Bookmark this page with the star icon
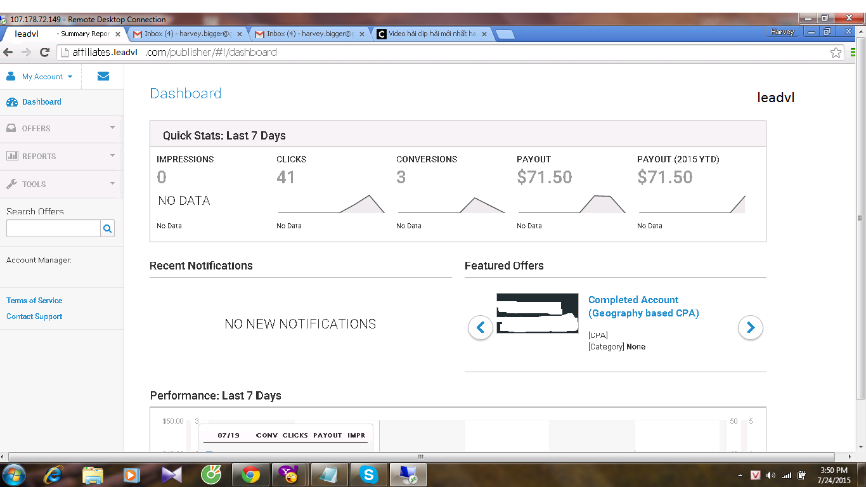 836,53
